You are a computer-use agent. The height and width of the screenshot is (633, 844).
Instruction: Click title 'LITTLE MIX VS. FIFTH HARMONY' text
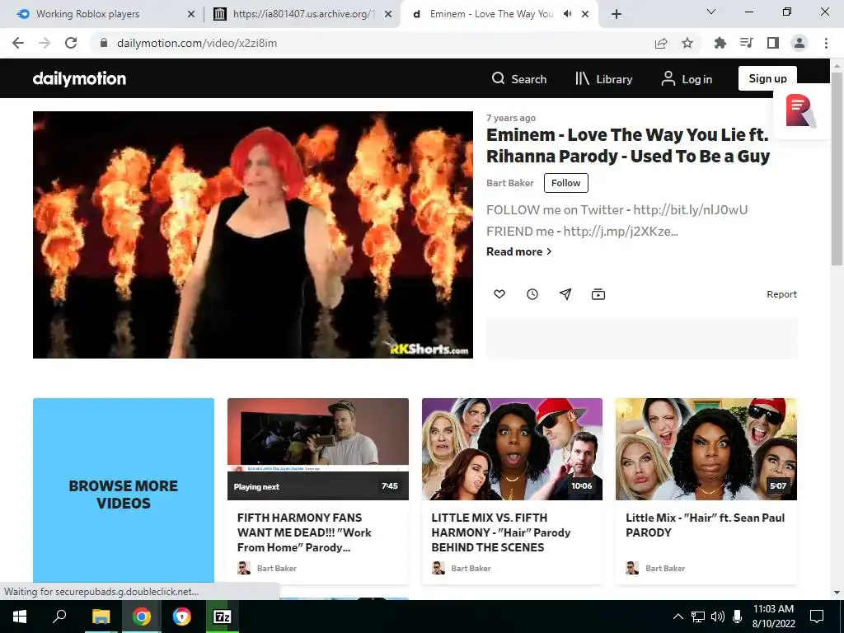(x=500, y=532)
